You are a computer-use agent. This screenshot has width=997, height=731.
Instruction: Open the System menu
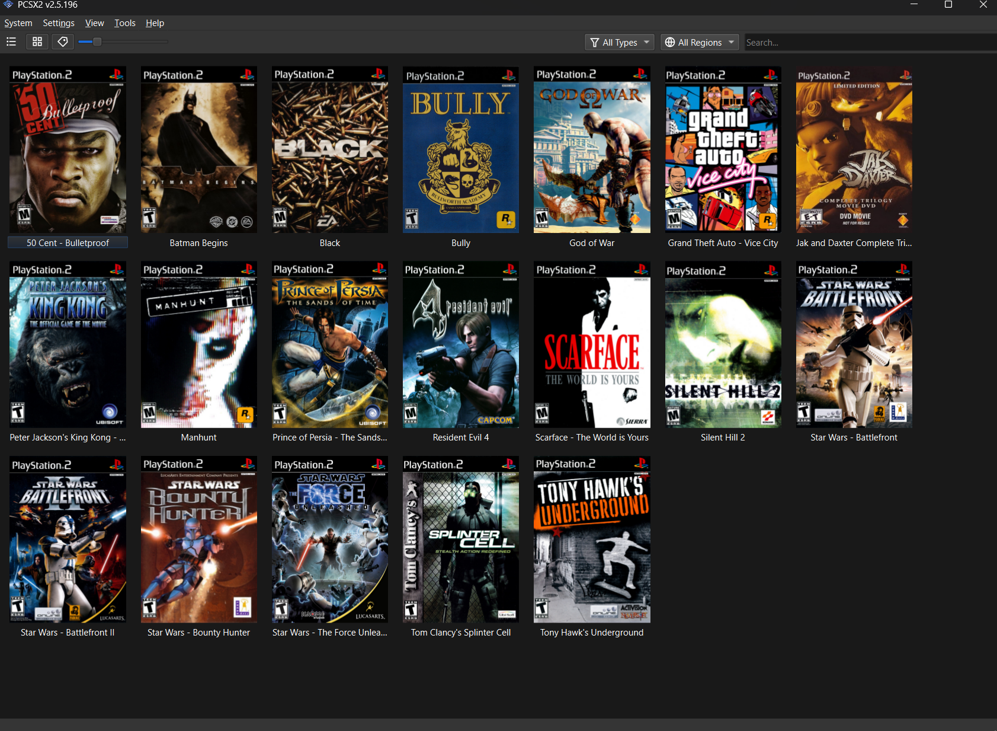click(18, 23)
